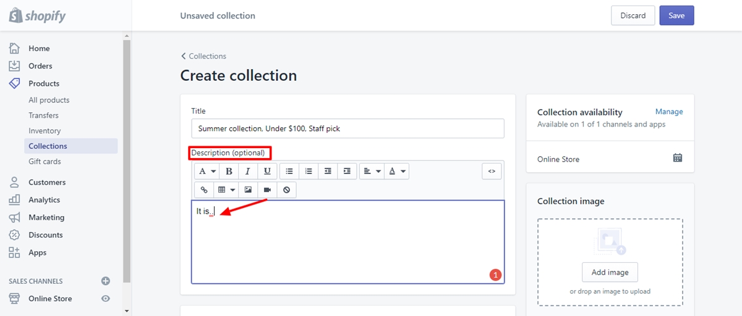Add a sales channel with plus icon
This screenshot has width=742, height=316.
pyautogui.click(x=106, y=281)
